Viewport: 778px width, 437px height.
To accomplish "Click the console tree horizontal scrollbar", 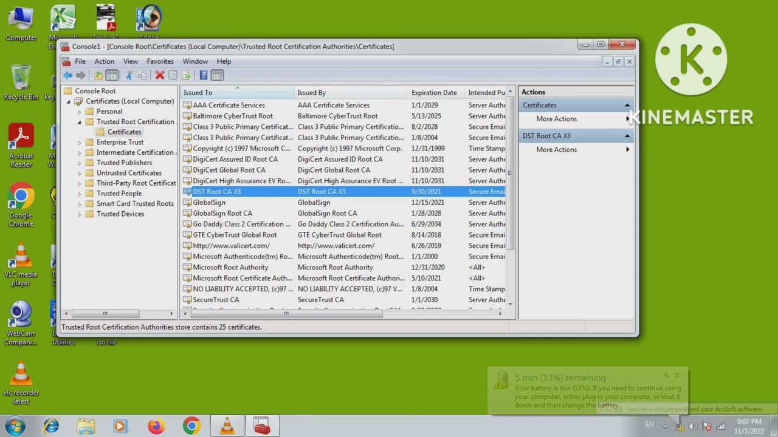I will coord(106,314).
